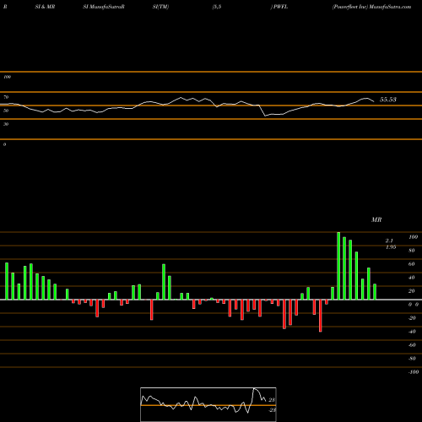Click the PWFL ticker symbol in the header
The width and height of the screenshot is (422, 422).
pos(280,7)
